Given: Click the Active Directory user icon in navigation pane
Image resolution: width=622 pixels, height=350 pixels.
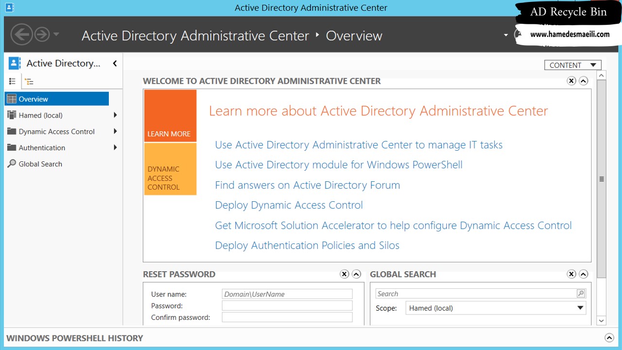Looking at the screenshot, I should [15, 63].
